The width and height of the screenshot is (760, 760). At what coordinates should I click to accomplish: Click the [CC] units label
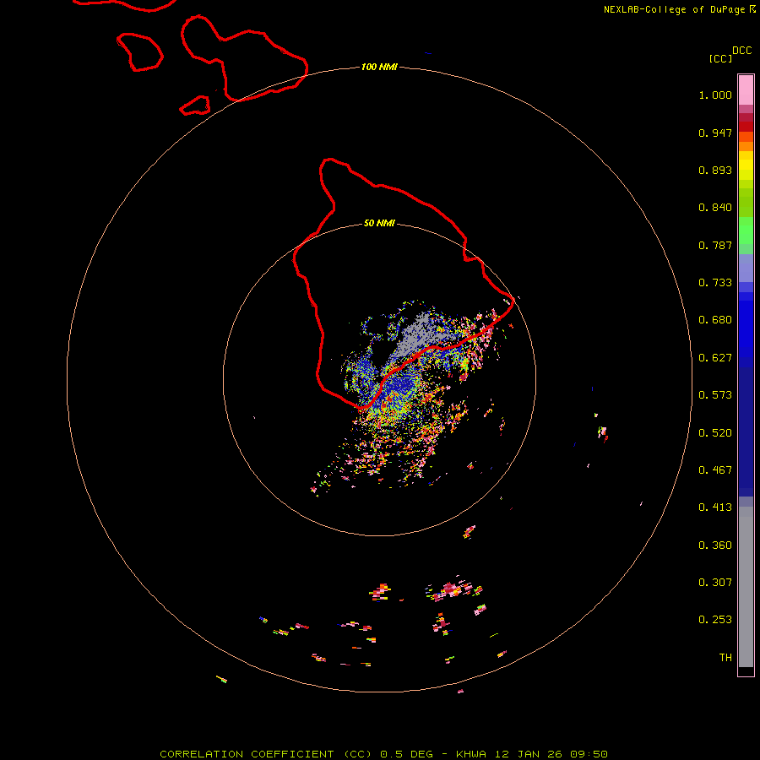tap(720, 58)
